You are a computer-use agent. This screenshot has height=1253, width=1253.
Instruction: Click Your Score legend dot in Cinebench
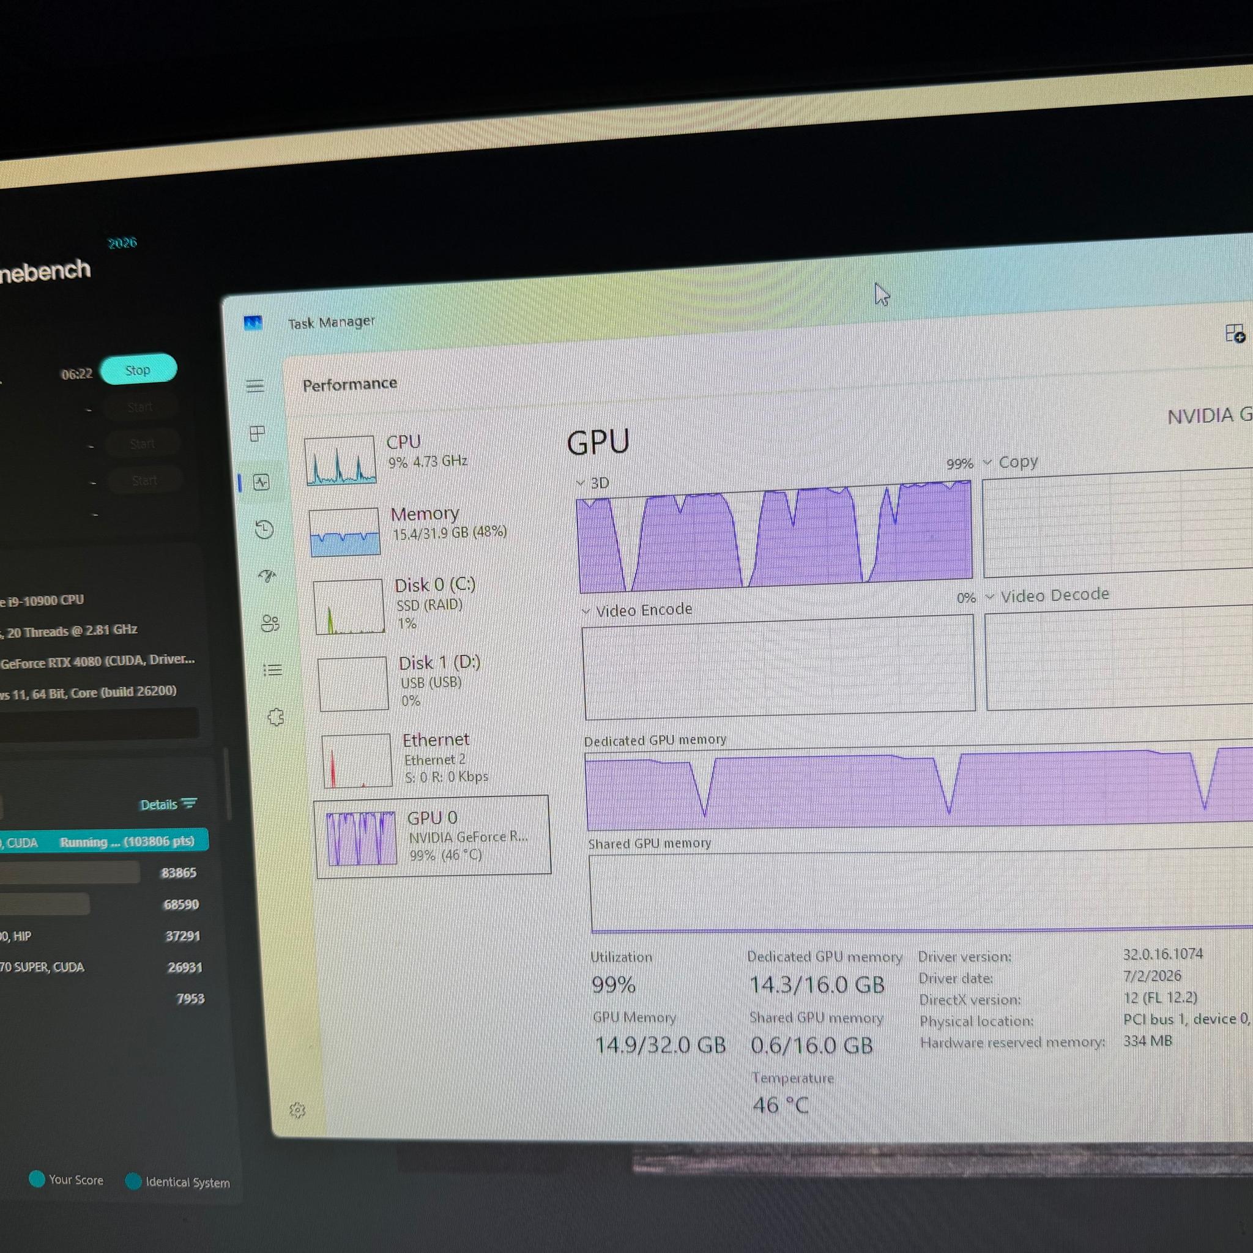(37, 1178)
